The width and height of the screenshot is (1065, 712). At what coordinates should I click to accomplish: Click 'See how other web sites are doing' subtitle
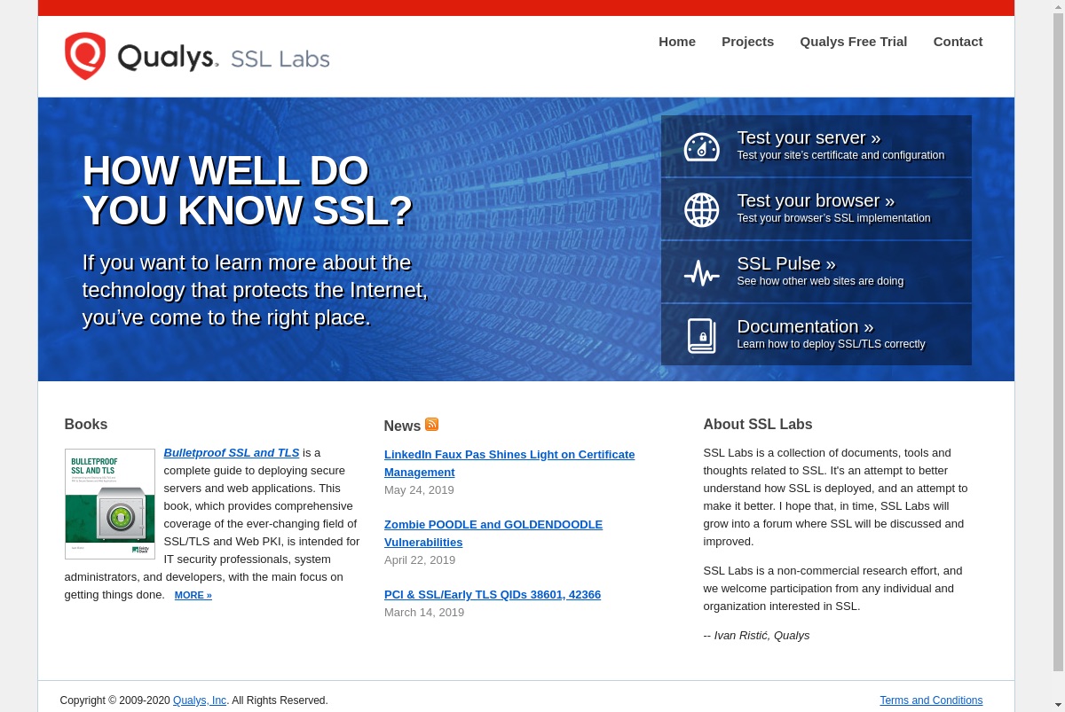pos(820,281)
